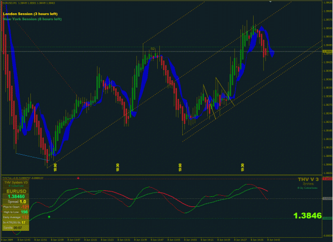
Task: Select the 'Daily Average' row
Action: [x=15, y=217]
